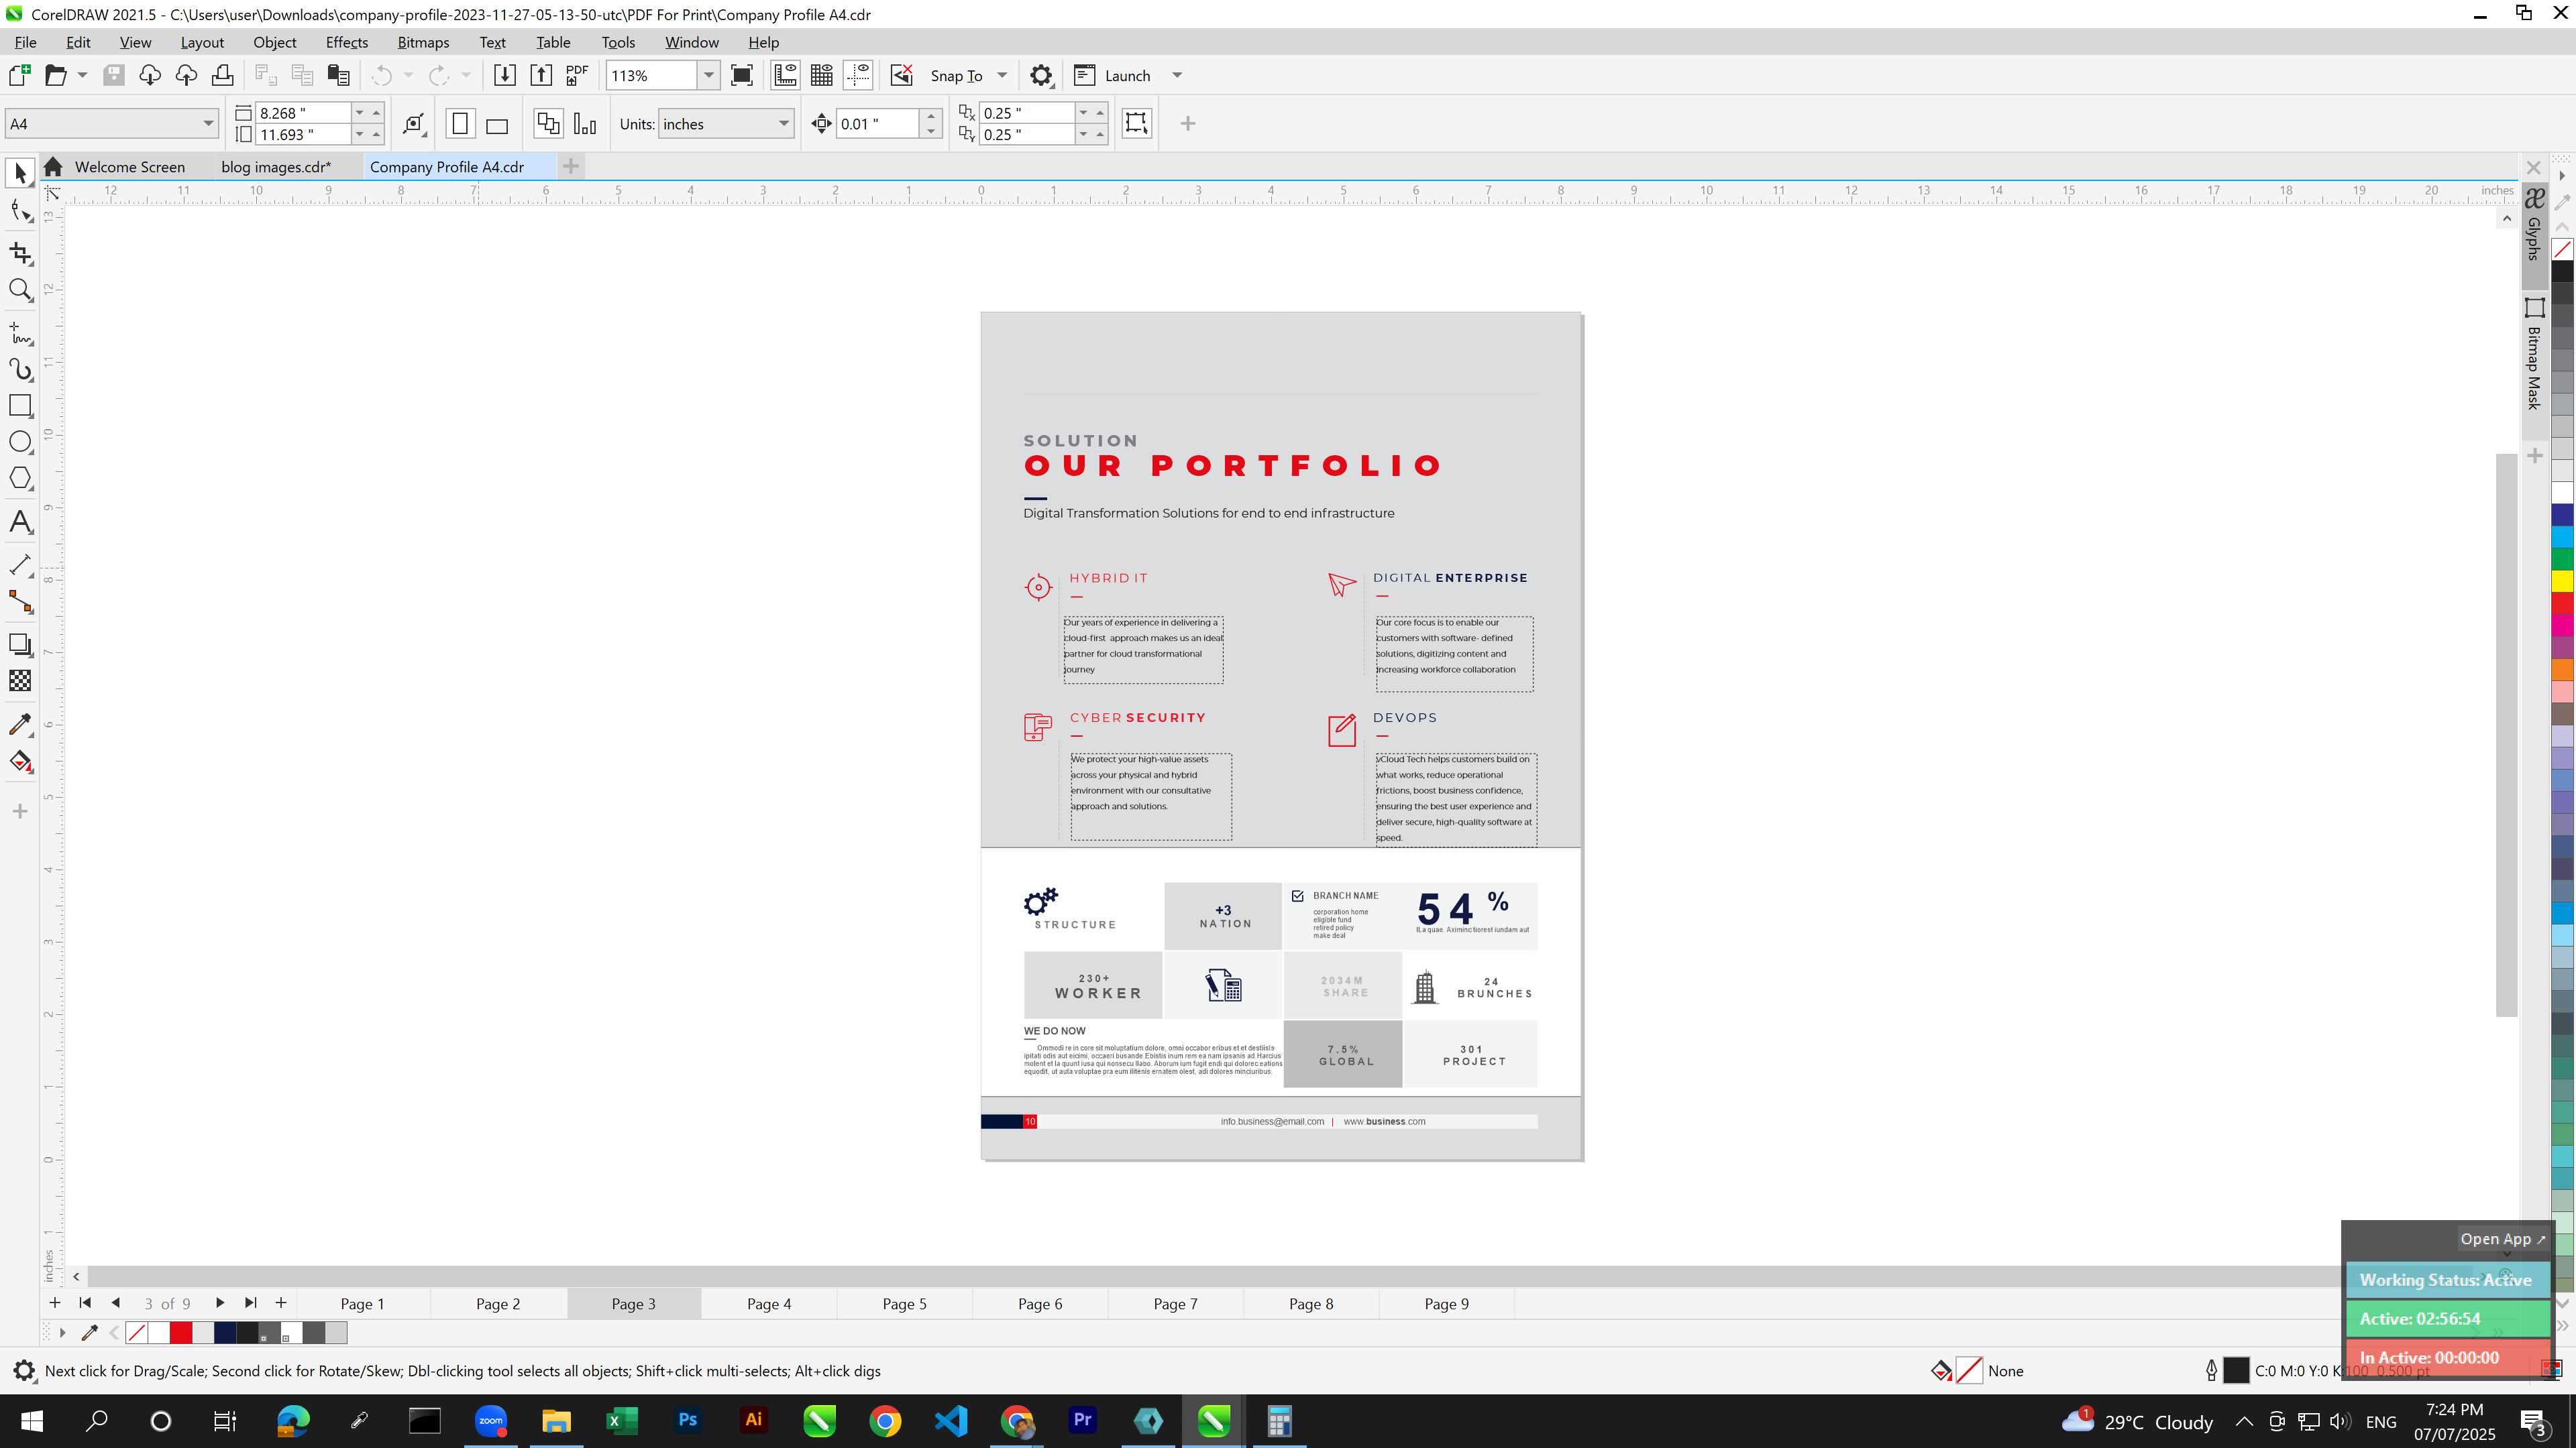The height and width of the screenshot is (1448, 2576).
Task: Click the Open file icon
Action: coord(56,76)
